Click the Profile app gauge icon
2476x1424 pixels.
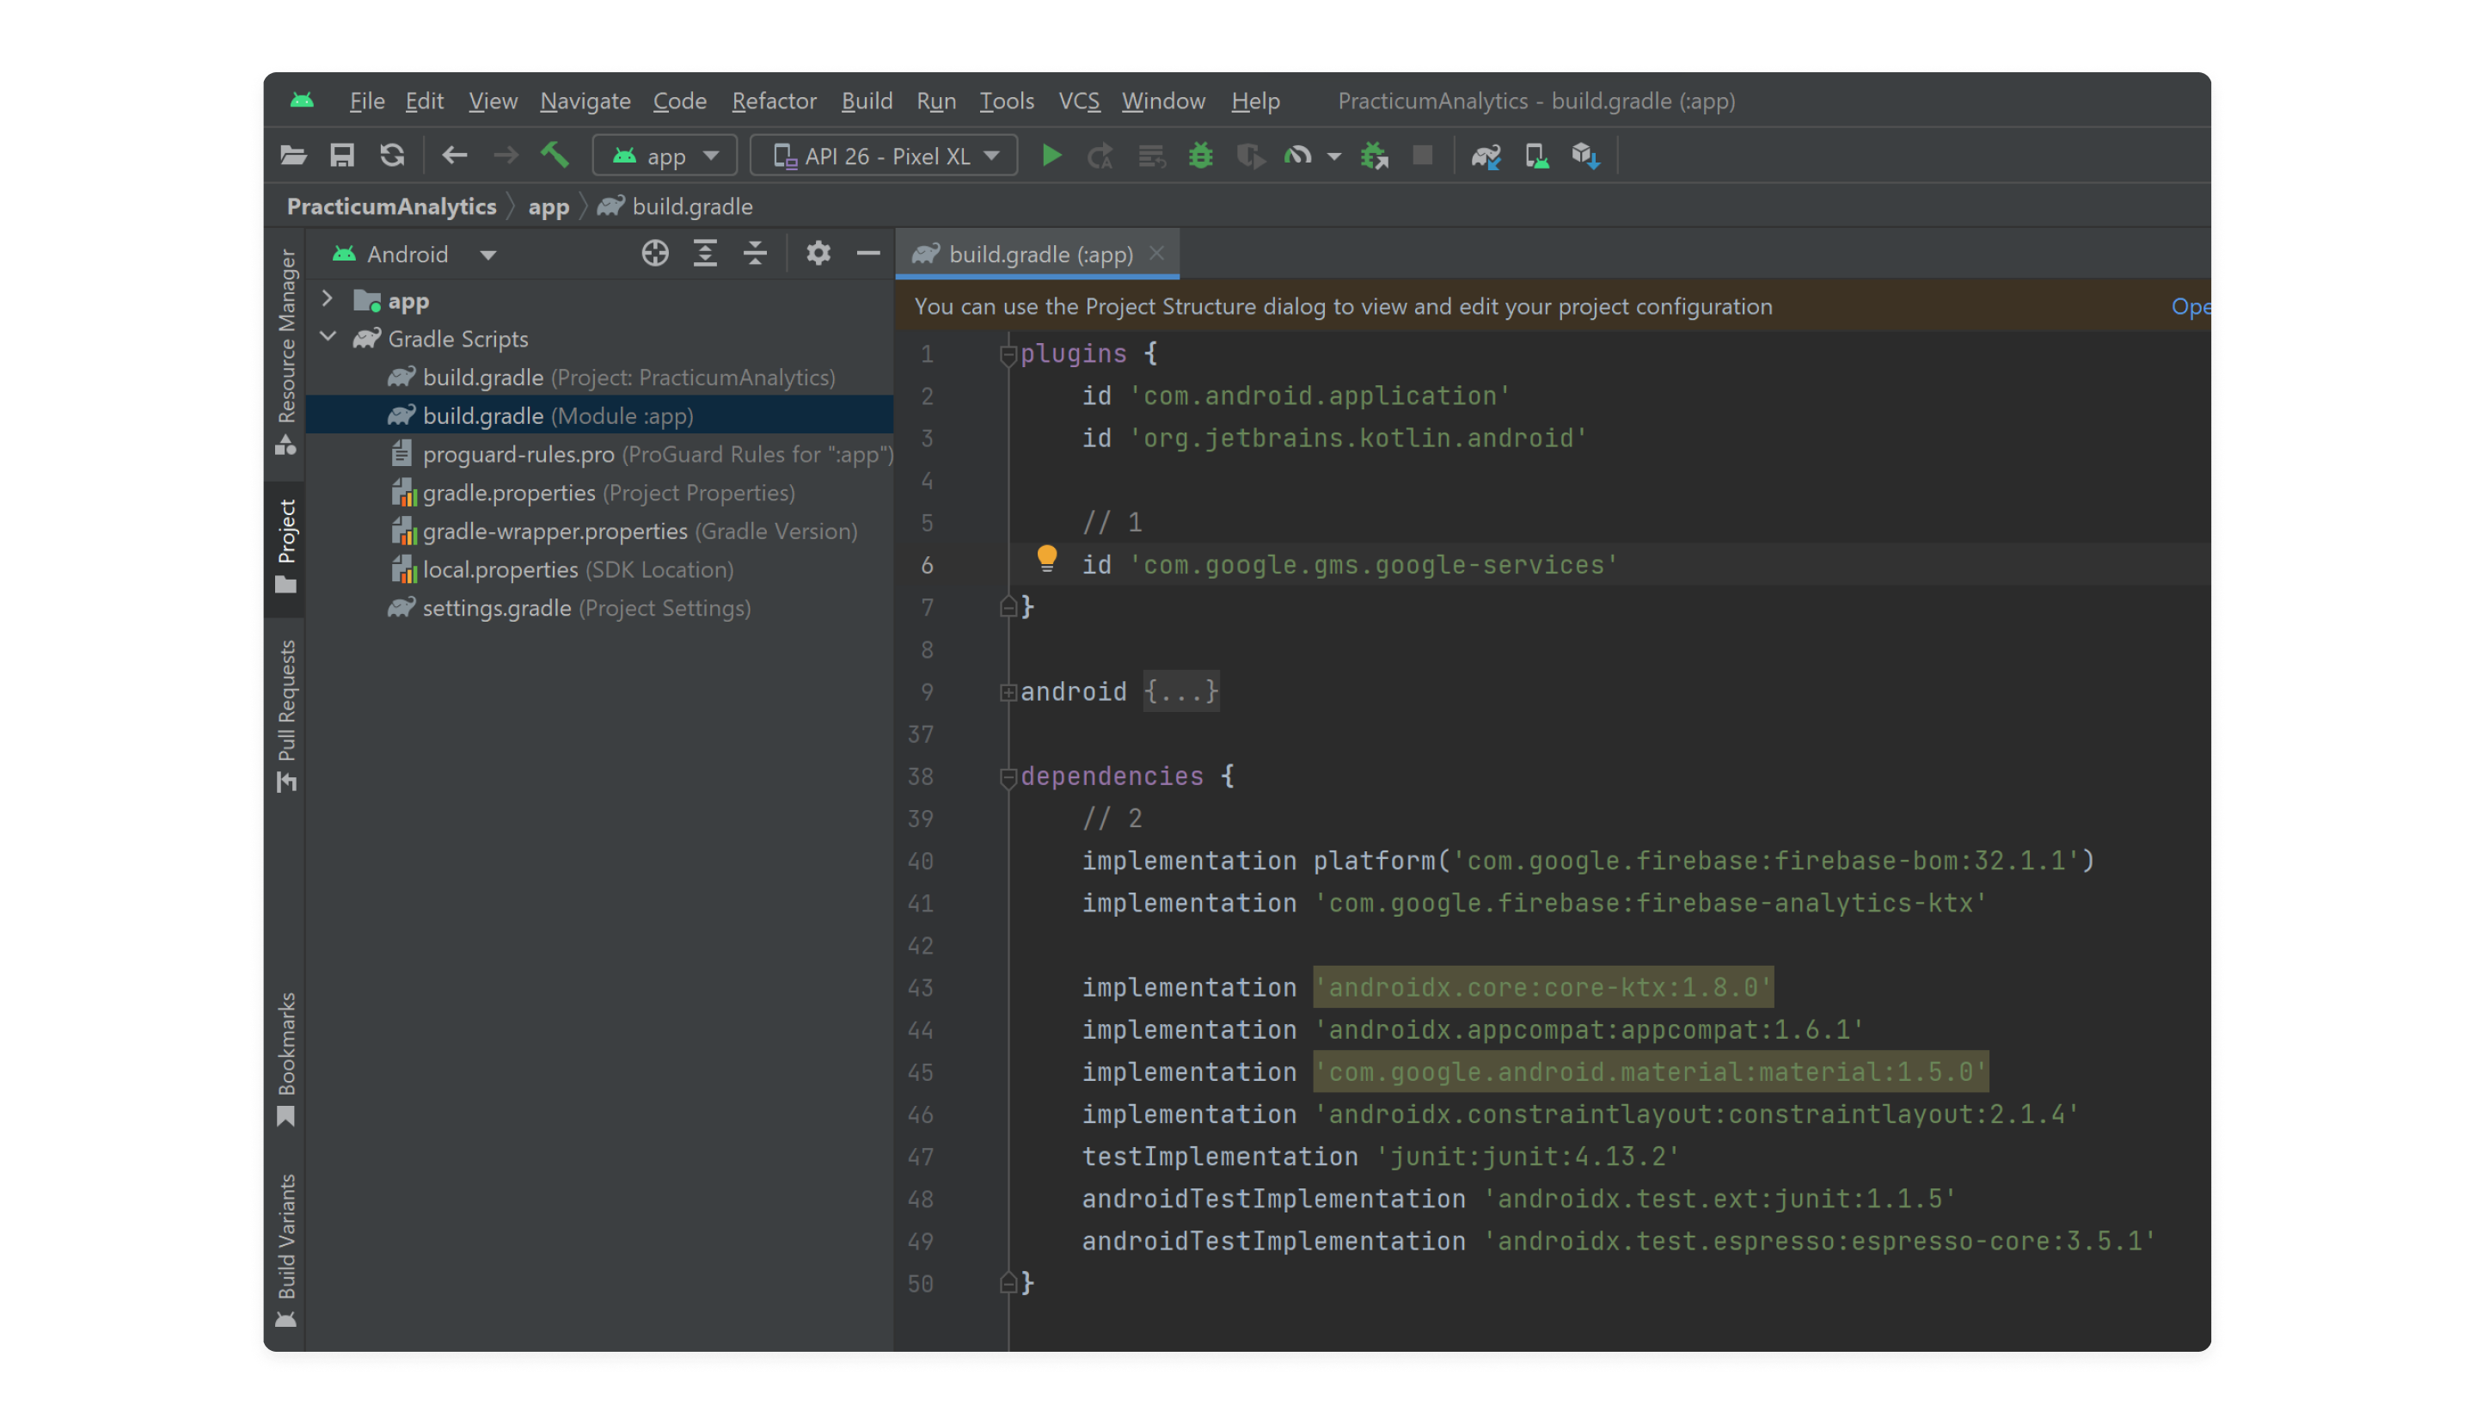click(1298, 156)
